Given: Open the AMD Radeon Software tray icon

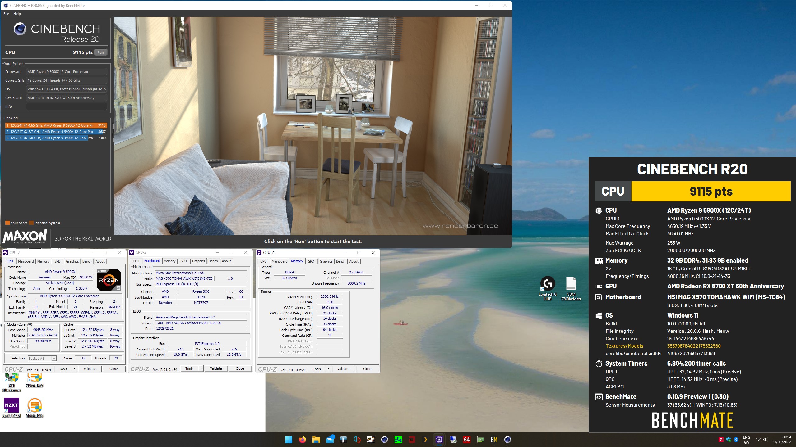Looking at the screenshot, I should pyautogui.click(x=721, y=440).
